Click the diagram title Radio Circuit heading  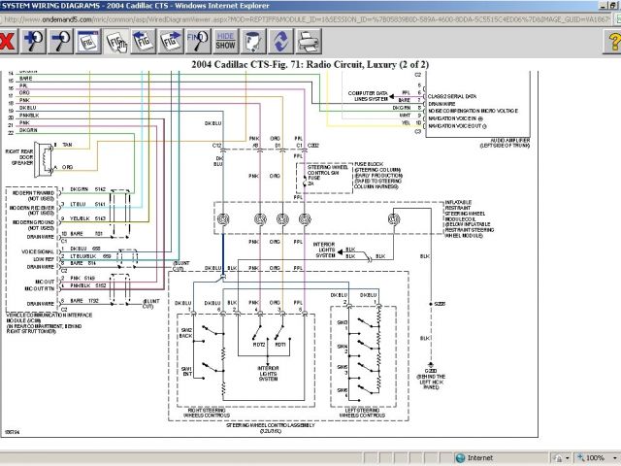[x=310, y=63]
